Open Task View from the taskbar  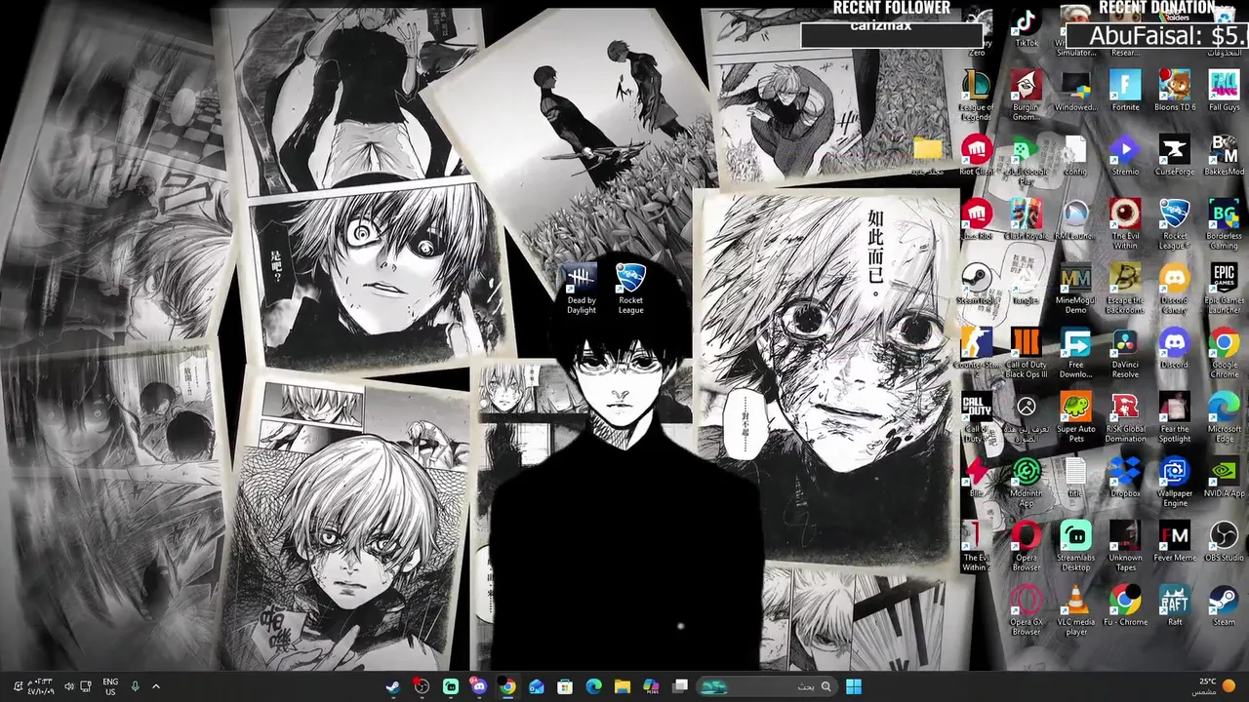(x=680, y=686)
